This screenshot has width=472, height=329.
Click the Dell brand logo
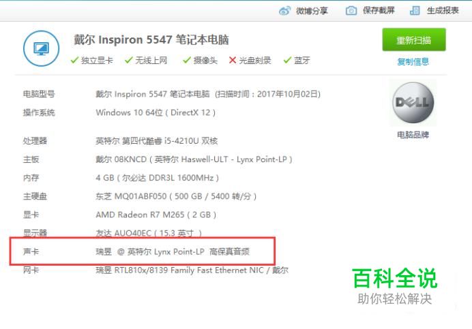[413, 103]
